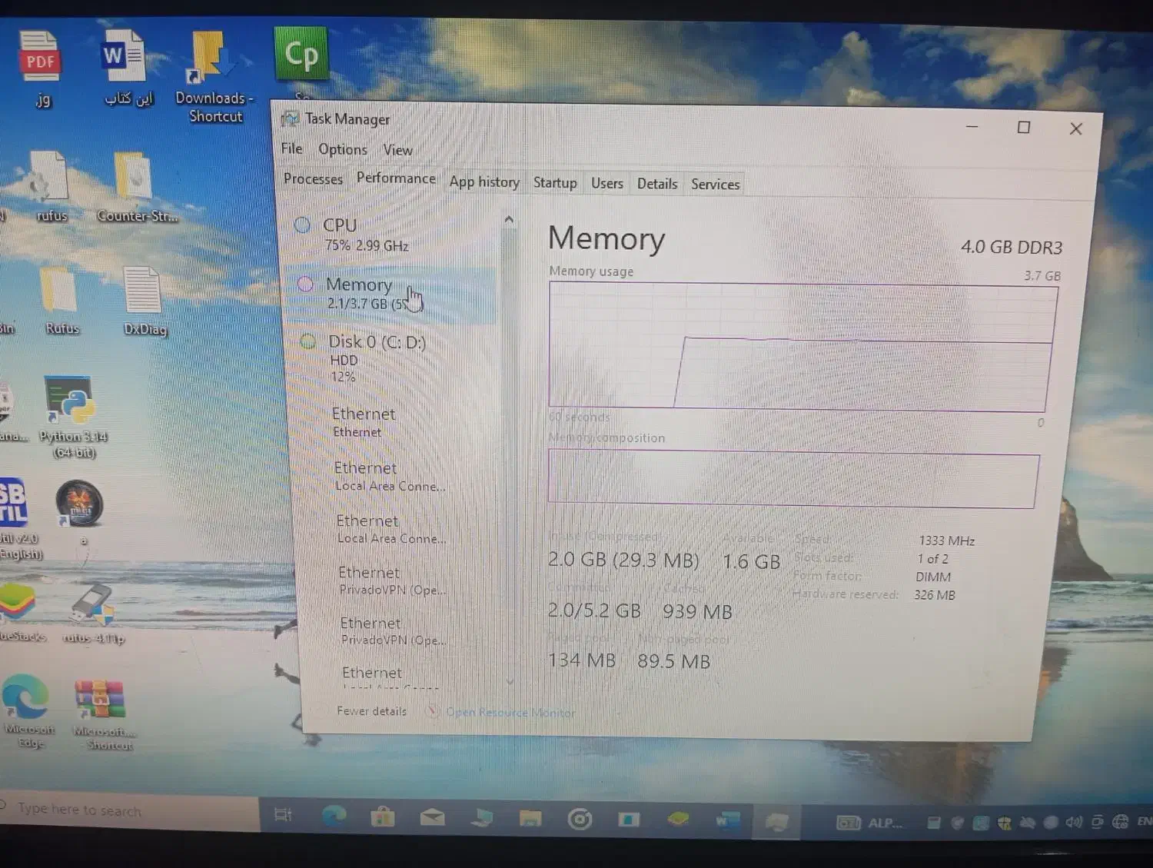The image size is (1153, 868).
Task: Open File Explorer from the taskbar
Action: pyautogui.click(x=530, y=819)
